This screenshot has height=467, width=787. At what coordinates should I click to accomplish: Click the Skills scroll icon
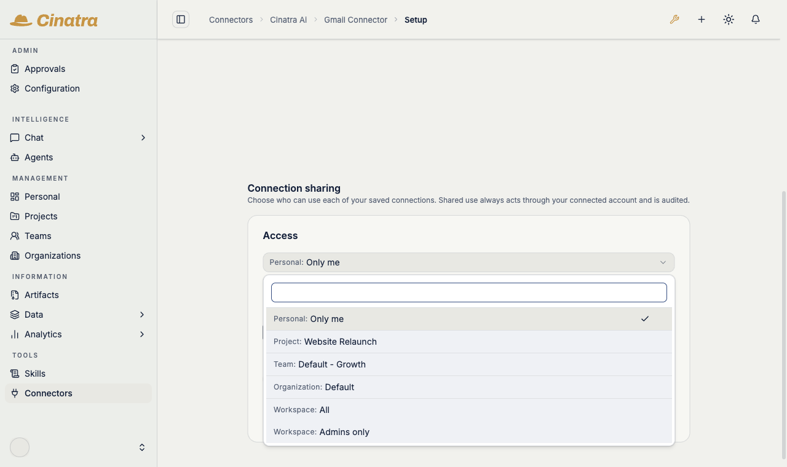point(15,374)
